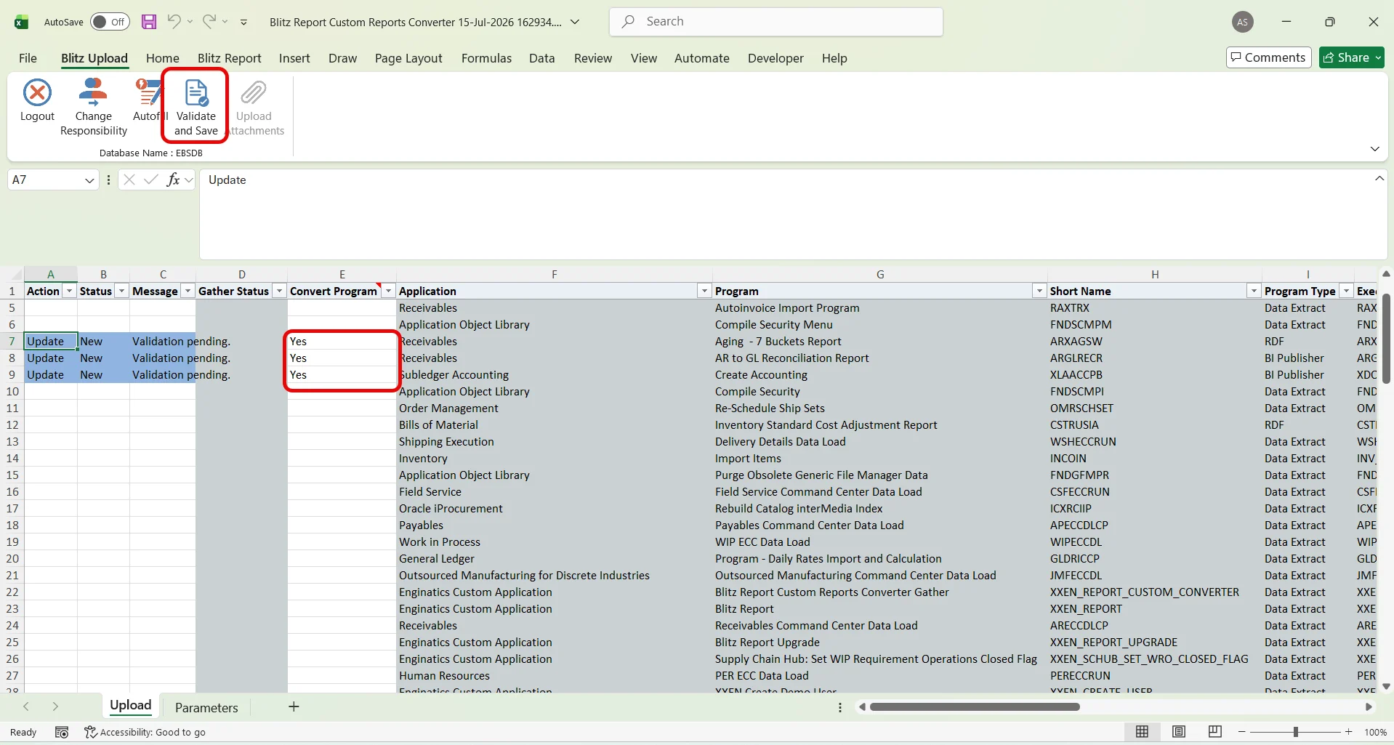Cancel formula entry with the X icon
Viewport: 1394px width, 745px height.
[x=129, y=180]
